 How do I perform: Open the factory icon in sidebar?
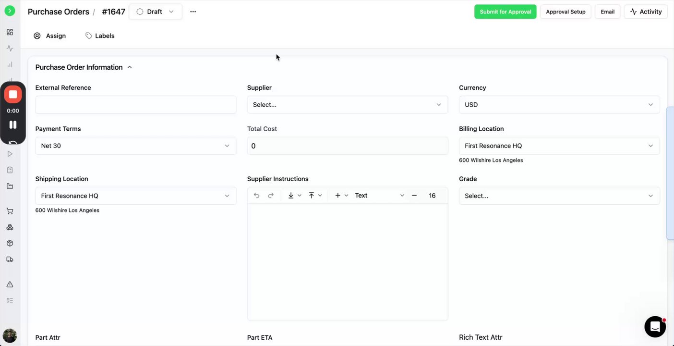(x=10, y=186)
